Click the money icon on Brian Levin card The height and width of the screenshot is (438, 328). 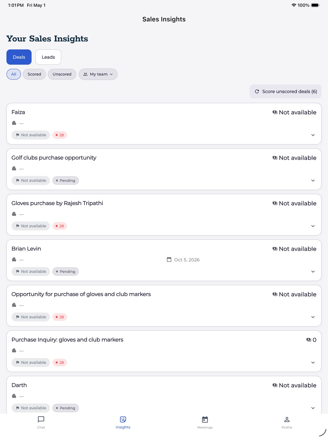(x=275, y=249)
